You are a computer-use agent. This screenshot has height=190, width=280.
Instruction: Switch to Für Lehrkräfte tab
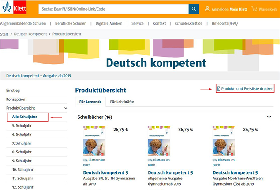pos(122,102)
